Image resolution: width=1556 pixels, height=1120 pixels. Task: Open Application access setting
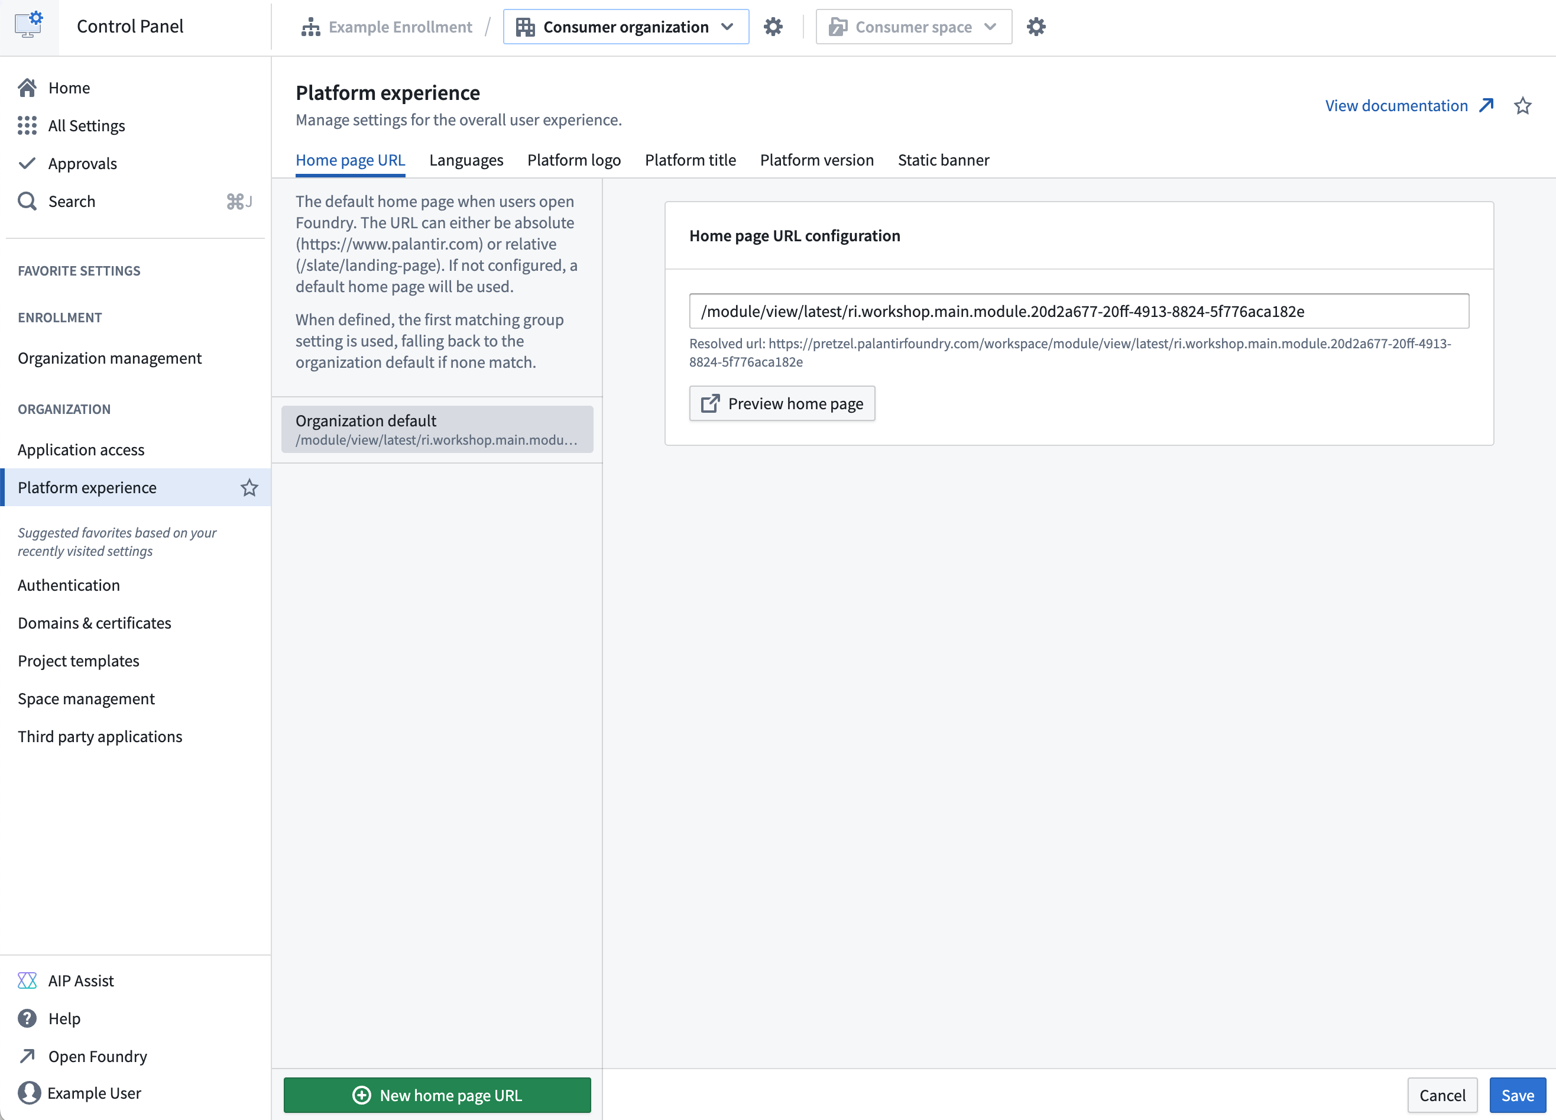[x=135, y=449]
